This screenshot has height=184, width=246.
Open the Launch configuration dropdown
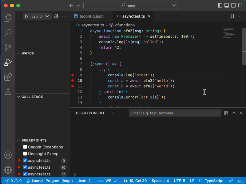coord(44,16)
